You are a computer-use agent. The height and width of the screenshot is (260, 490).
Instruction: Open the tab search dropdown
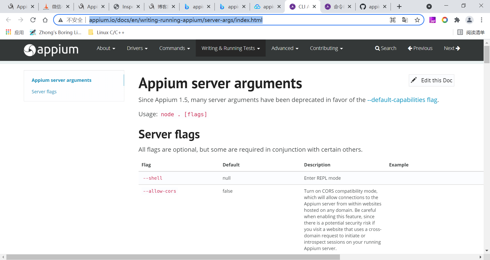click(429, 7)
